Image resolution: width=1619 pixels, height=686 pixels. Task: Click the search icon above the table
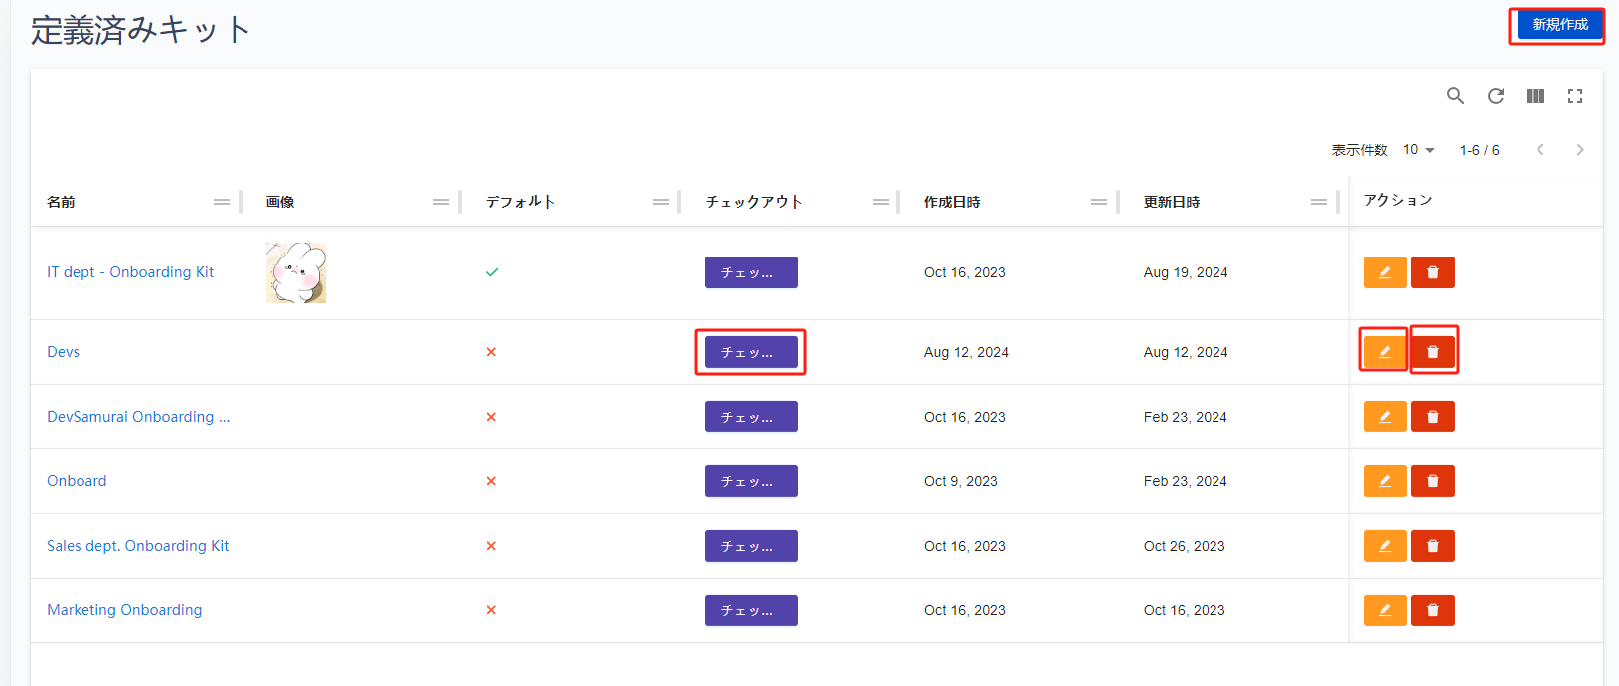point(1455,96)
